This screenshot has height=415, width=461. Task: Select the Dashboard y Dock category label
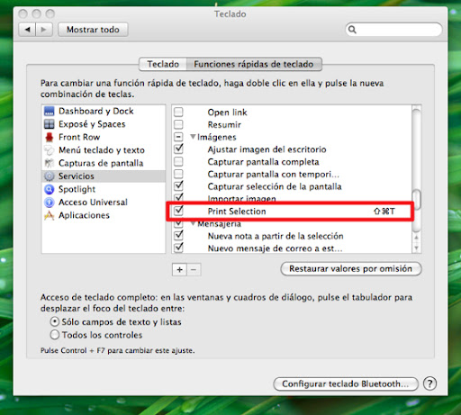coord(96,111)
